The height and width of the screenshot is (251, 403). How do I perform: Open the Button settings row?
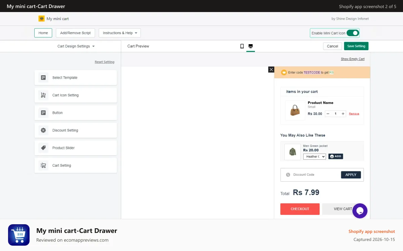pyautogui.click(x=76, y=113)
